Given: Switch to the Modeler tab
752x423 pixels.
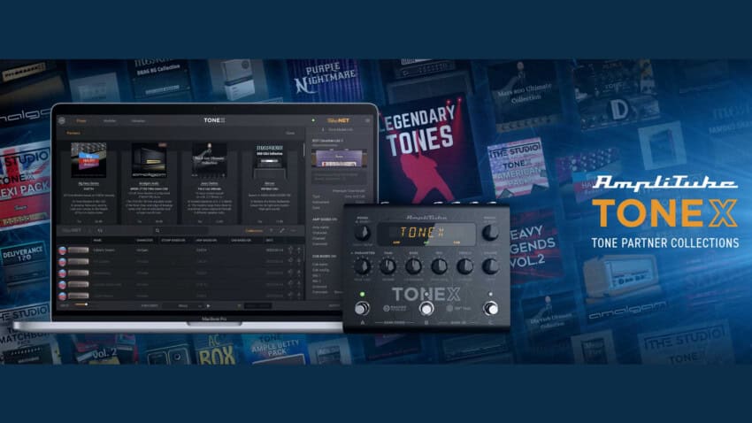Looking at the screenshot, I should (x=110, y=121).
